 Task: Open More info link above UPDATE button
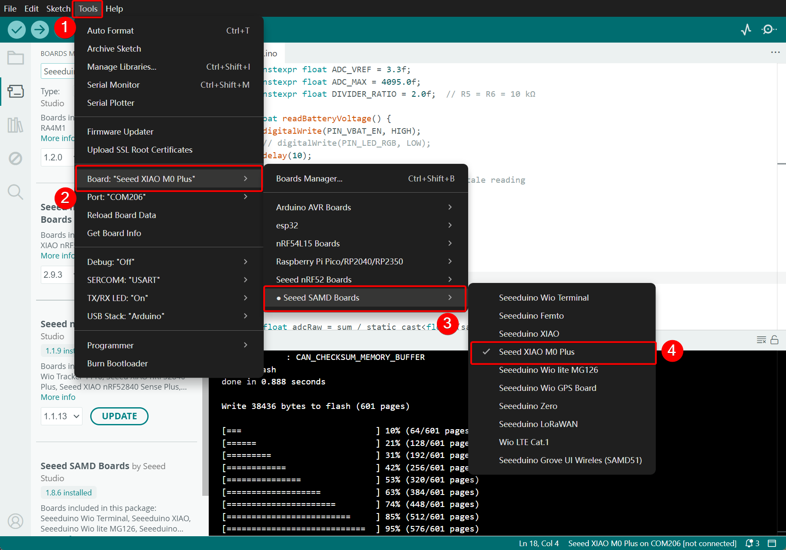pos(58,397)
